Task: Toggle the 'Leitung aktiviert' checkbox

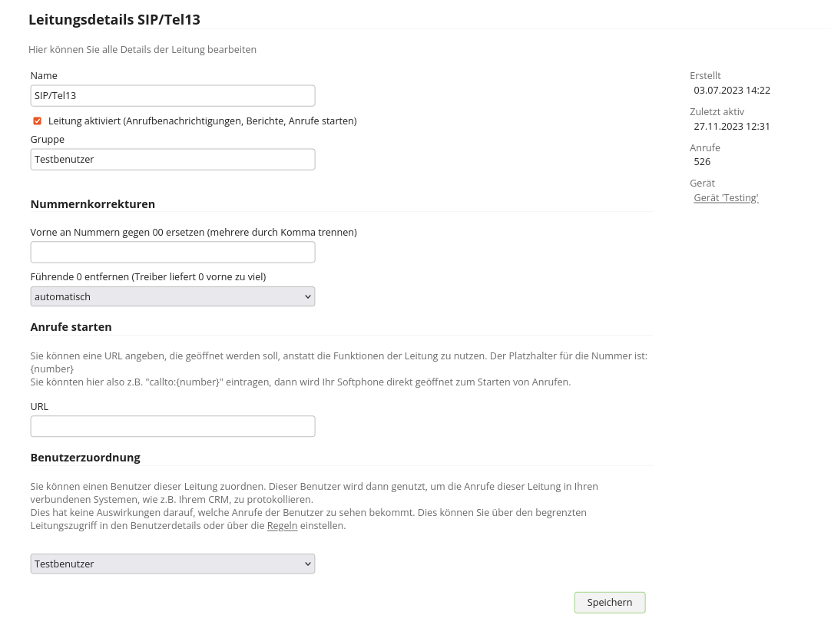Action: click(x=37, y=121)
